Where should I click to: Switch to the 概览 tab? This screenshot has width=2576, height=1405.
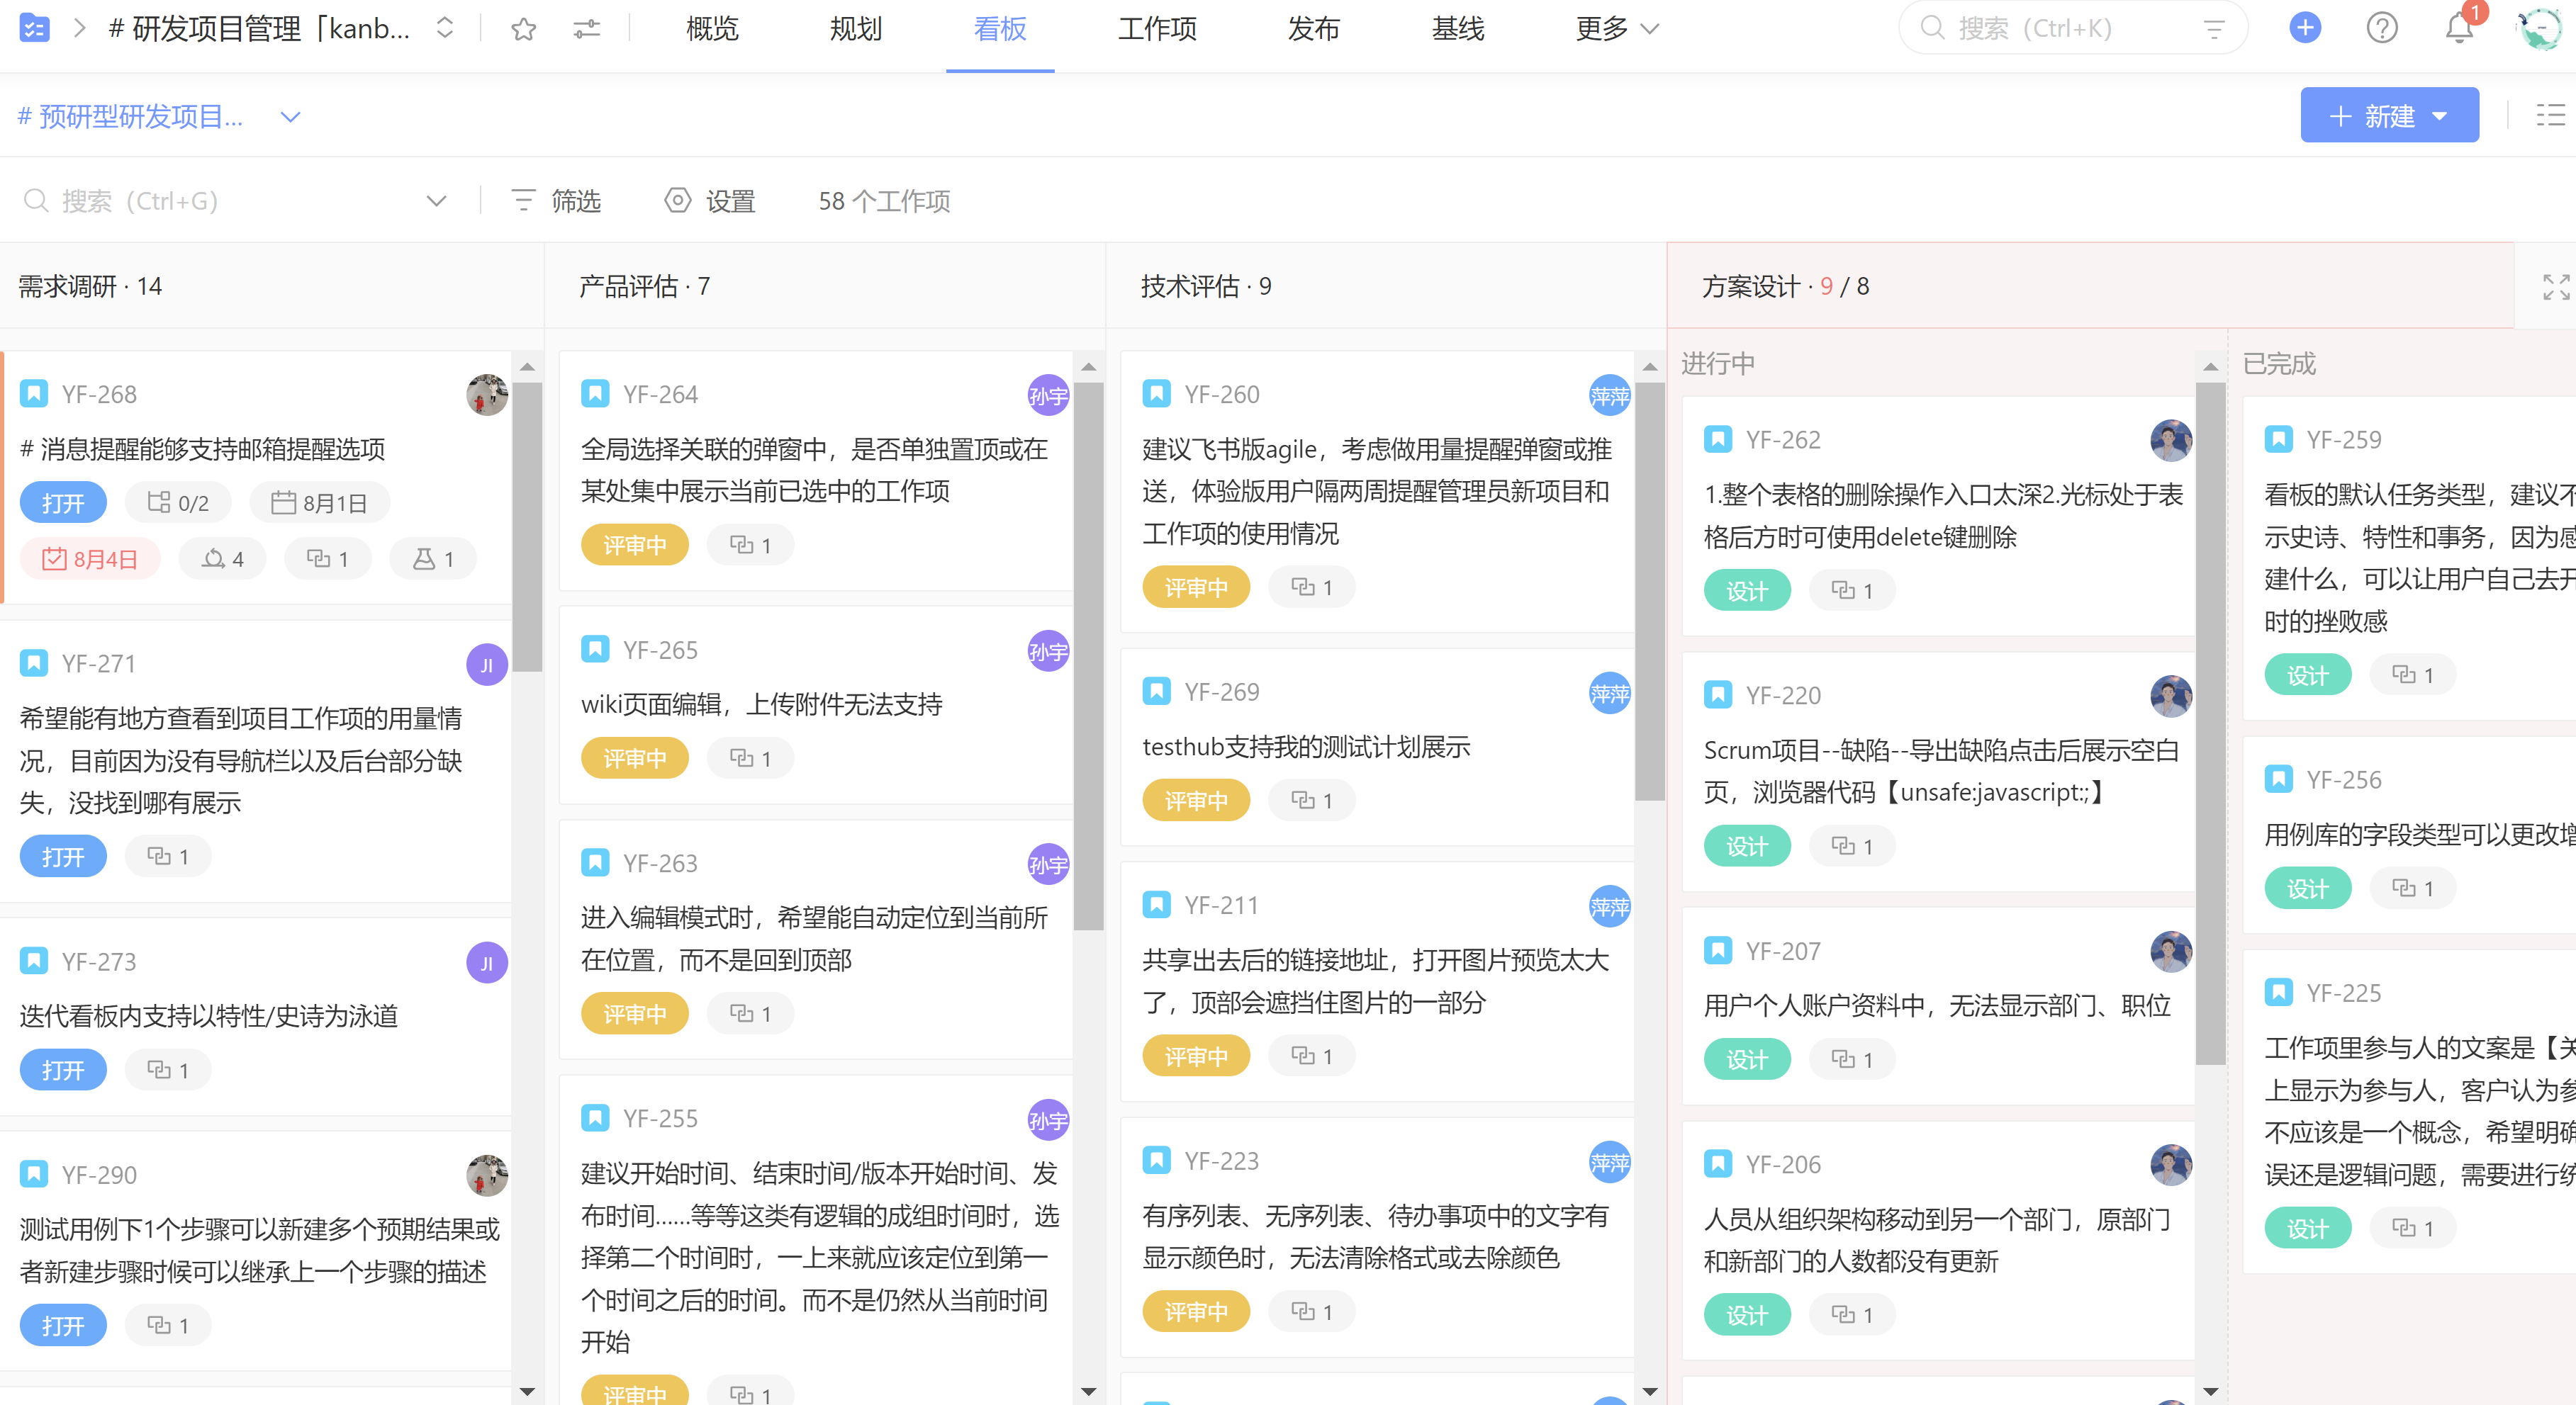pos(712,29)
